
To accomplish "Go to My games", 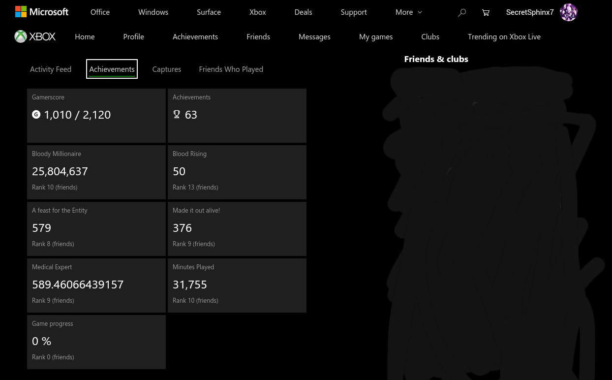I will (x=376, y=36).
